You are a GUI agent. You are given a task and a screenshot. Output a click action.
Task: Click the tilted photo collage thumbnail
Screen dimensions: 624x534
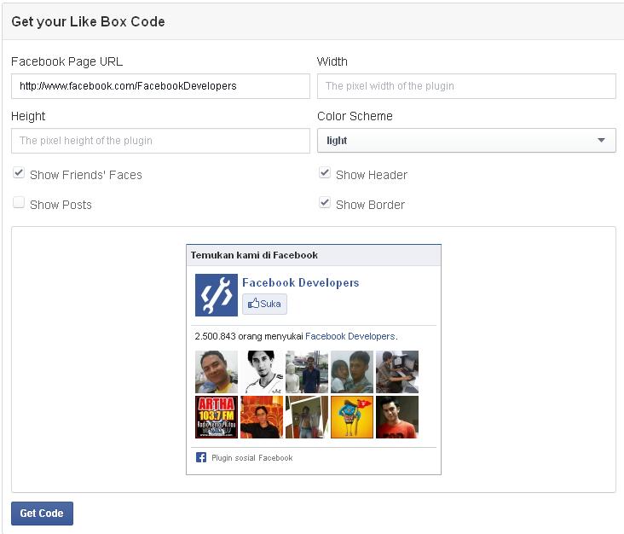[x=307, y=417]
